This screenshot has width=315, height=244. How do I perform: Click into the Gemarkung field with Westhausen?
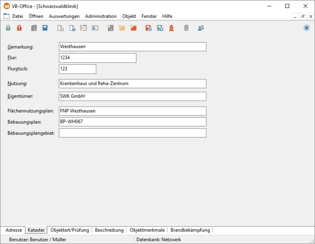click(132, 47)
